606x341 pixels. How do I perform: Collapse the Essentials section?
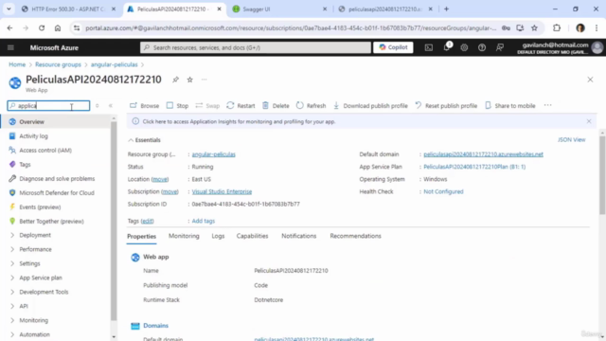point(144,140)
